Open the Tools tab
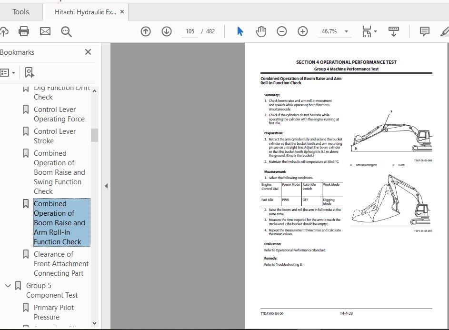 click(20, 12)
